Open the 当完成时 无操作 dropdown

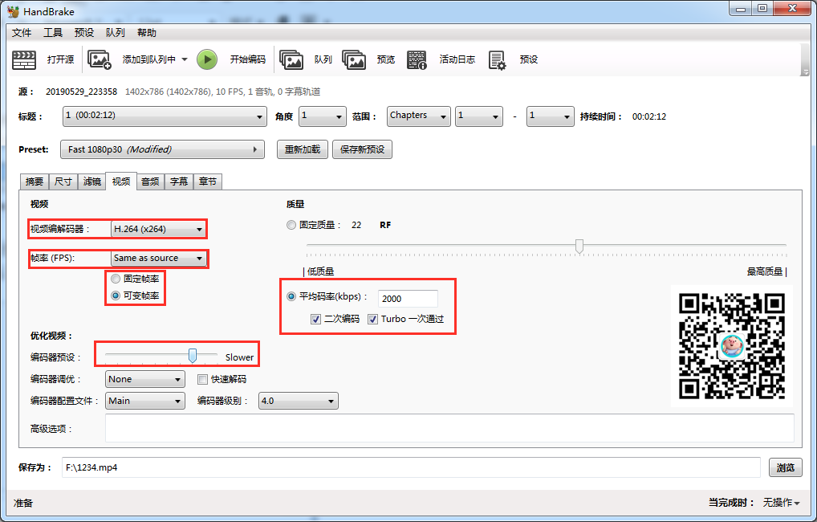(x=781, y=503)
